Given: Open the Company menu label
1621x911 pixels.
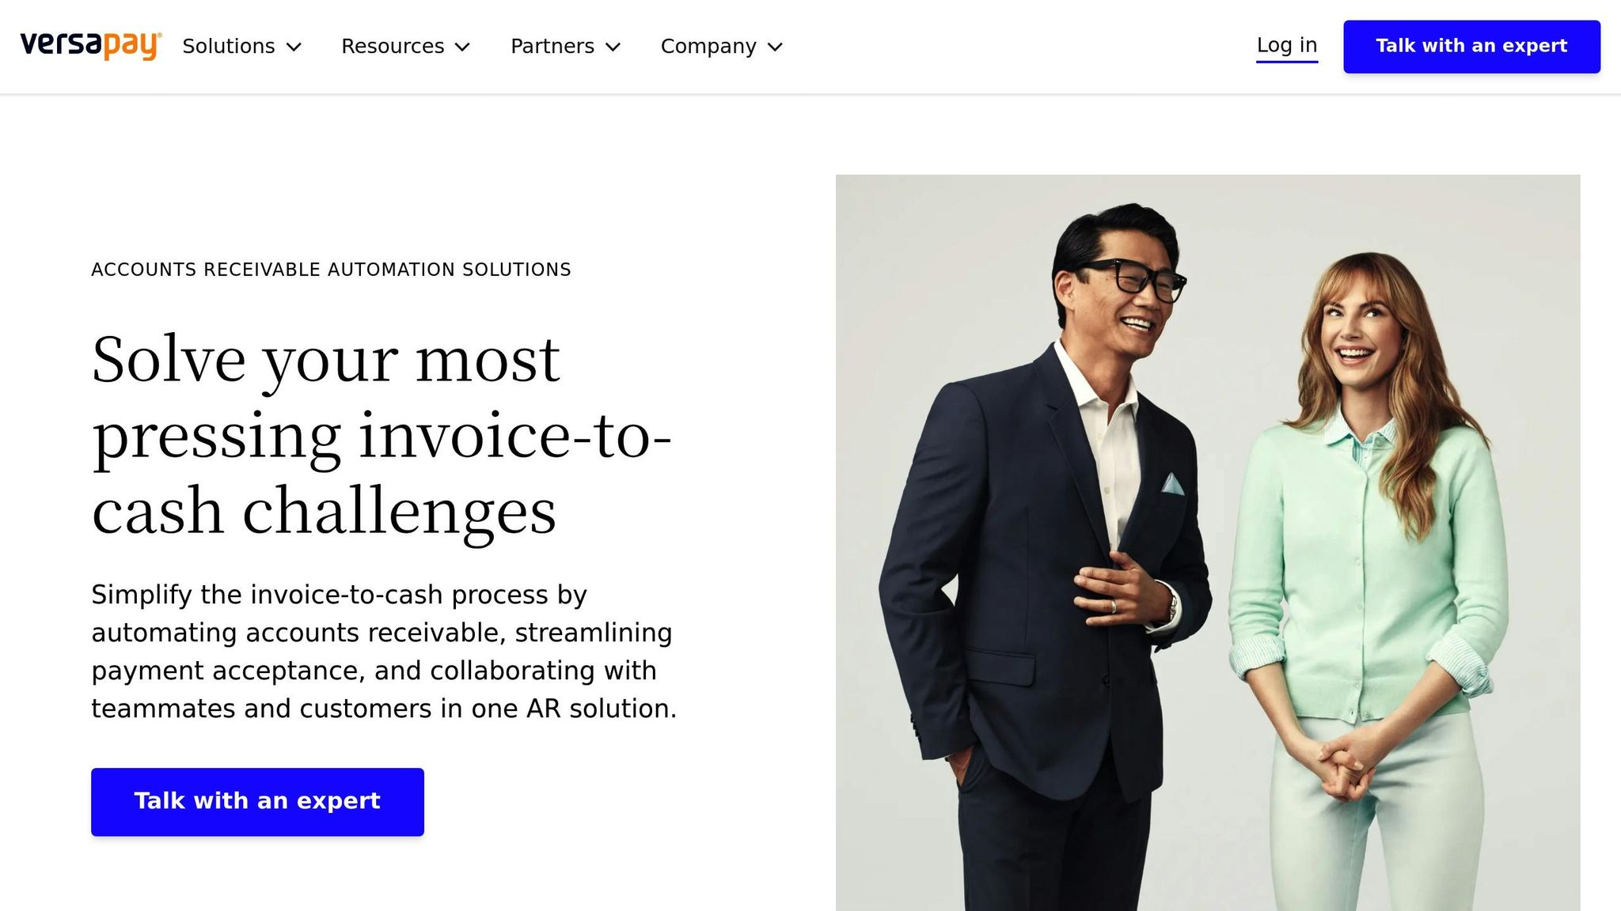Looking at the screenshot, I should pos(708,47).
